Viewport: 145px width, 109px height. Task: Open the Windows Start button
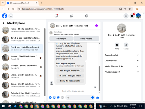[3, 106]
